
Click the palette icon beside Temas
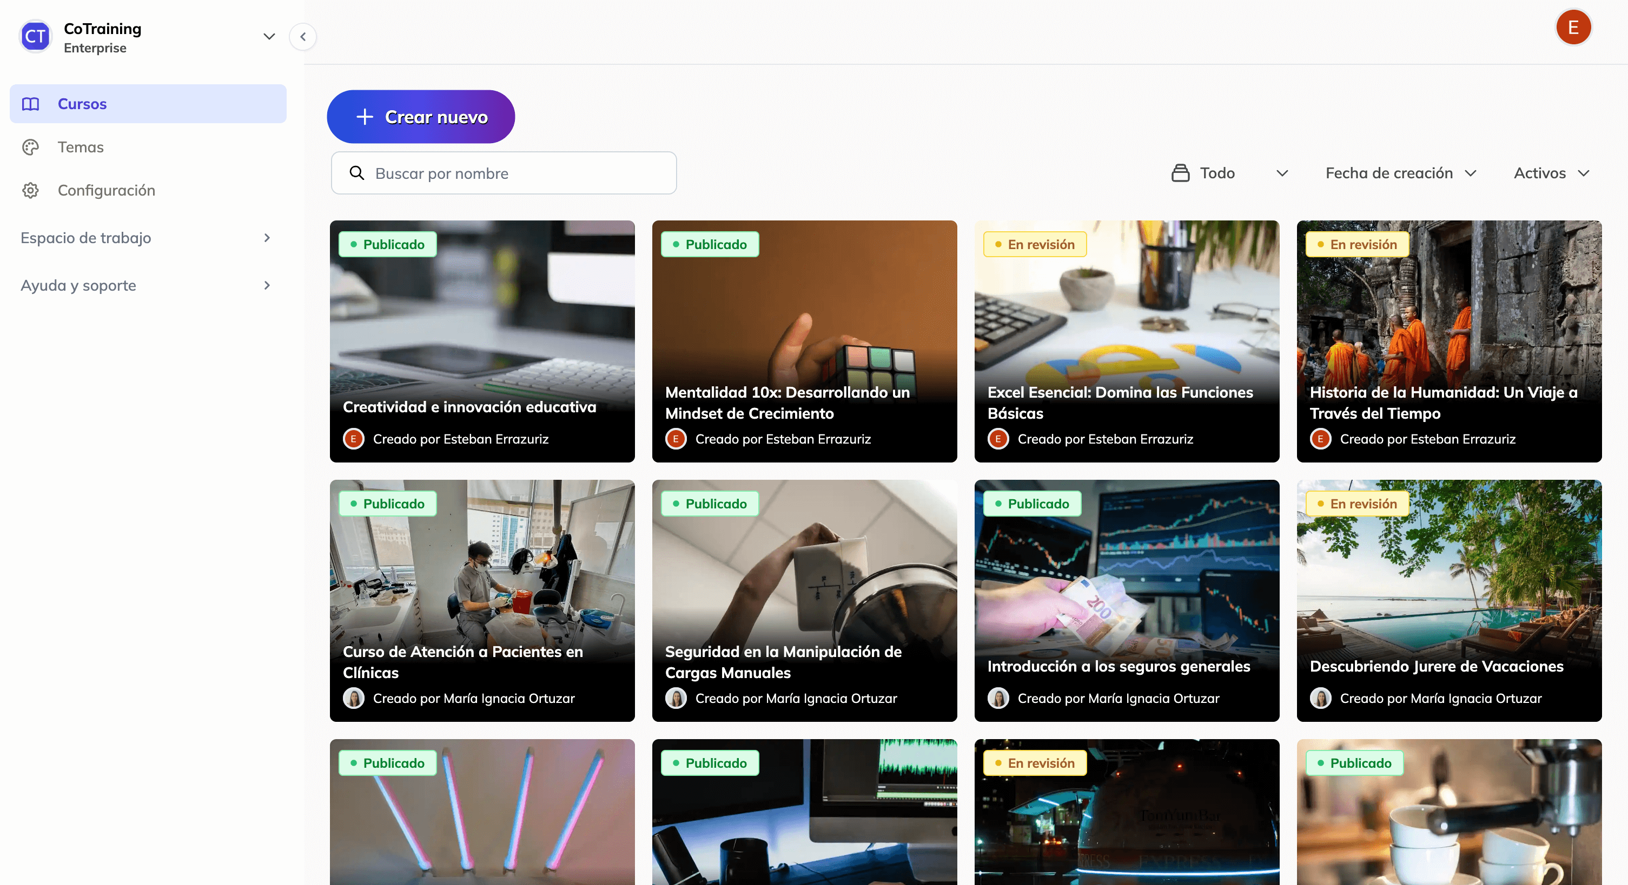30,147
